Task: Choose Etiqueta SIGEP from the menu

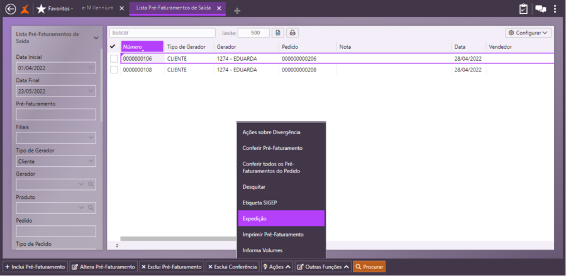Action: (x=282, y=203)
